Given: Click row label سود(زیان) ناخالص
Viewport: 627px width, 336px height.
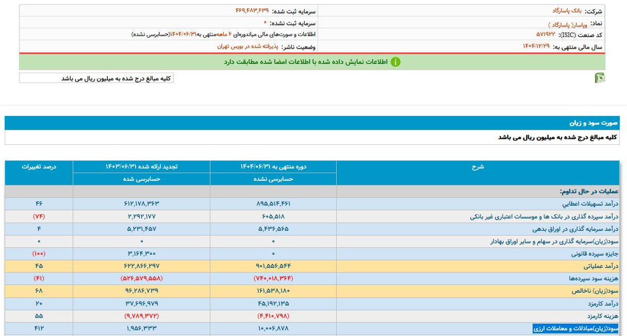Looking at the screenshot, I should point(595,291).
